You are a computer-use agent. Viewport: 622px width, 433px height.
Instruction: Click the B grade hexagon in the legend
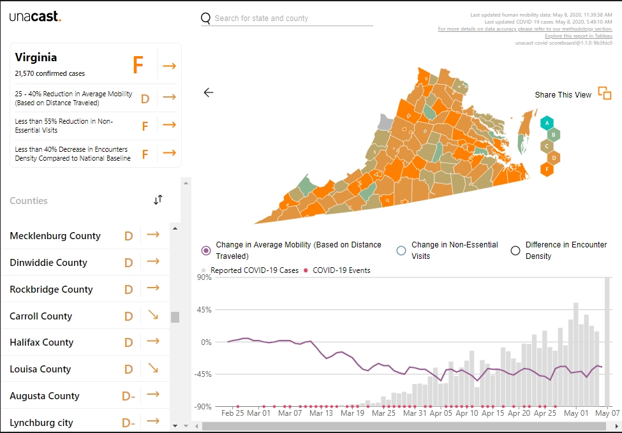tap(553, 135)
